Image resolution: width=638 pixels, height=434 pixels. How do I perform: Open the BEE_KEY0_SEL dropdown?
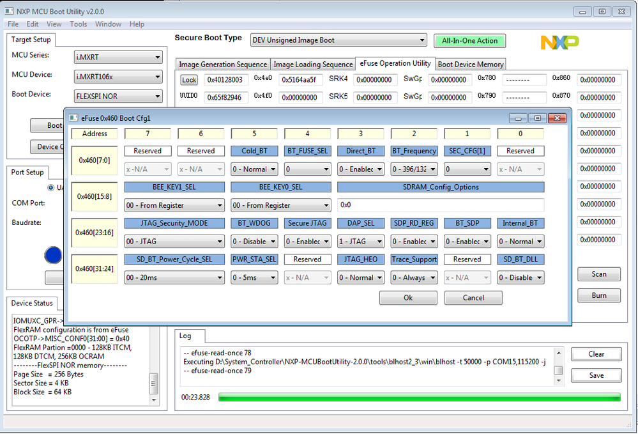[x=281, y=205]
